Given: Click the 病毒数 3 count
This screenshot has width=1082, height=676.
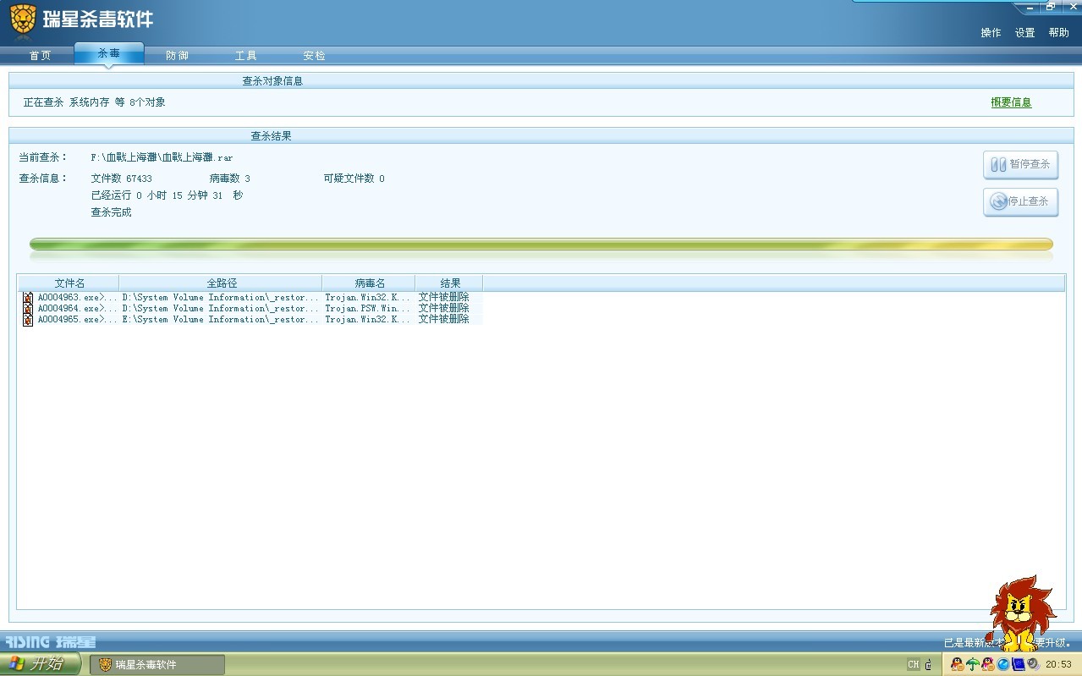Looking at the screenshot, I should 229,179.
